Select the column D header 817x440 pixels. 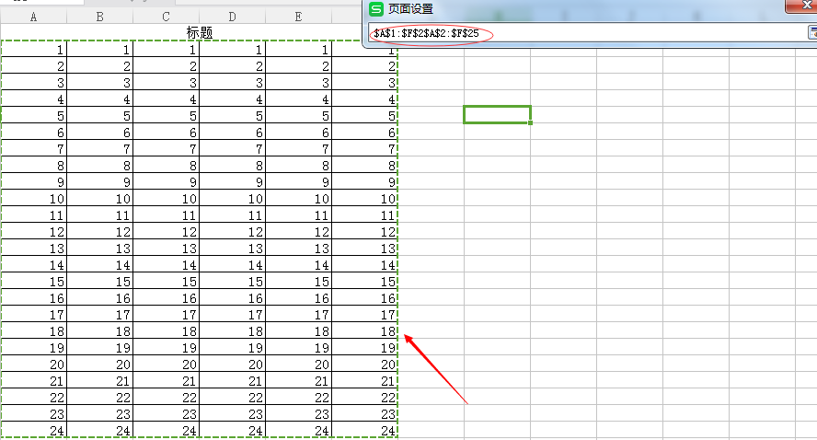232,17
